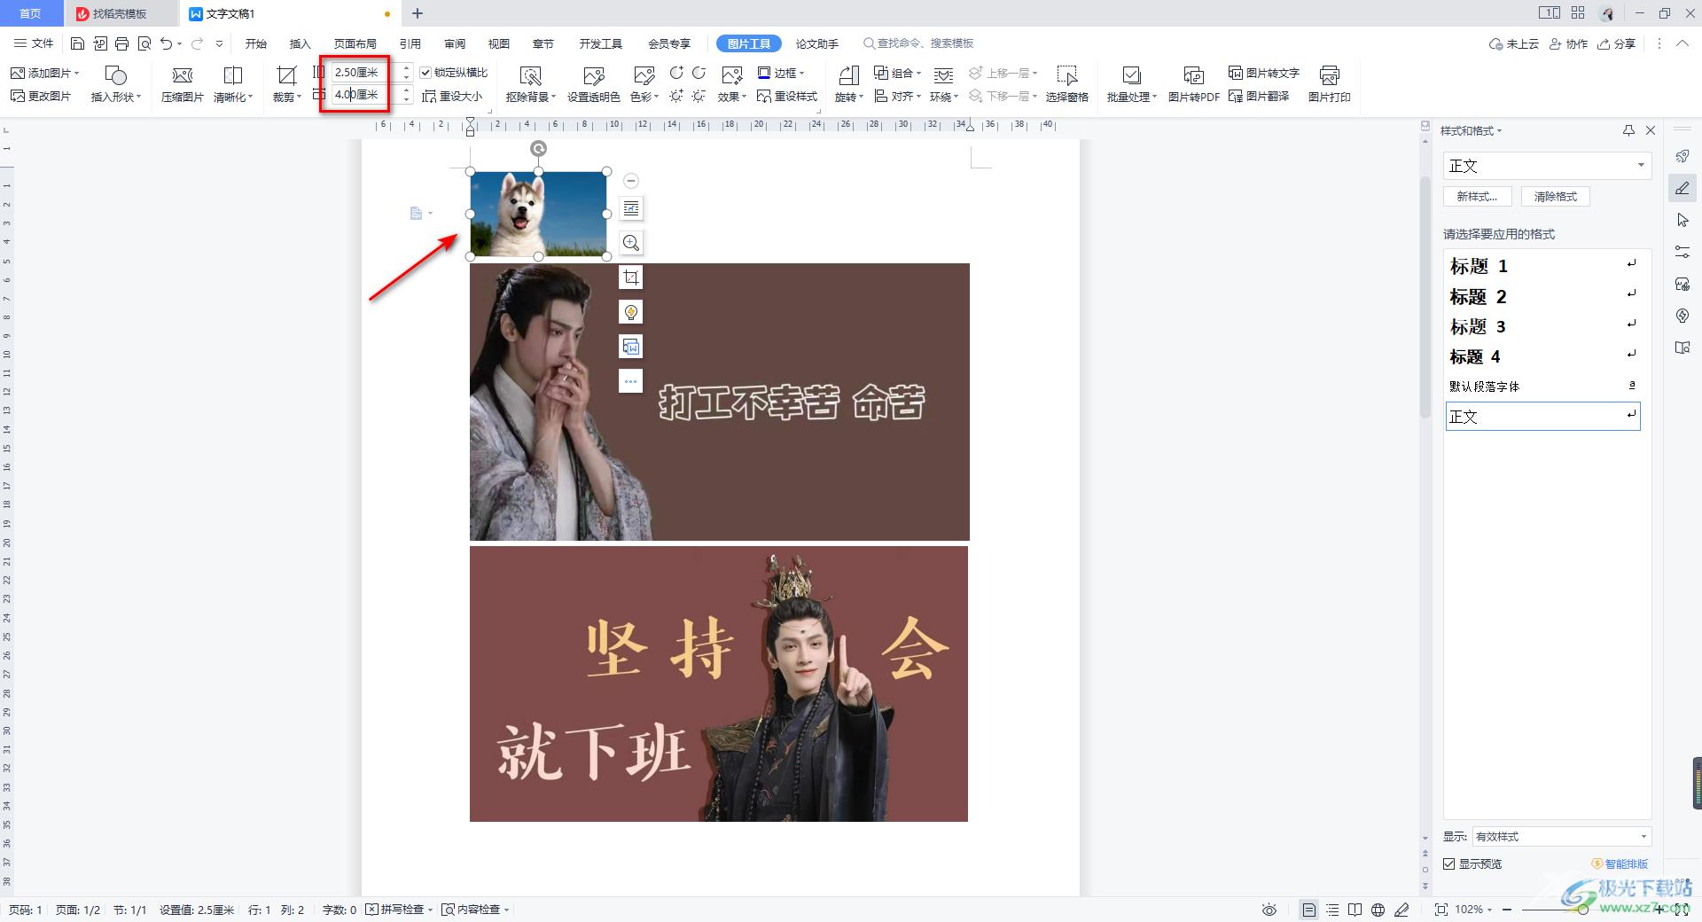Click the pin icon in styles panel header
The height and width of the screenshot is (922, 1702).
1628,130
